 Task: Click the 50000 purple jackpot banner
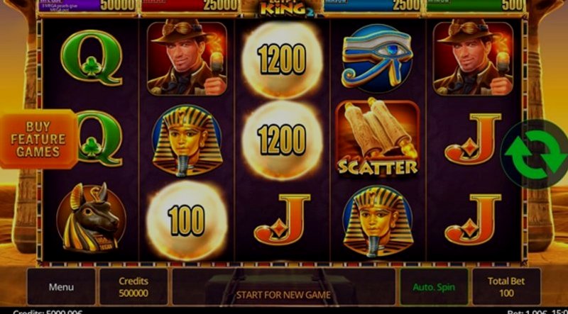tap(87, 6)
